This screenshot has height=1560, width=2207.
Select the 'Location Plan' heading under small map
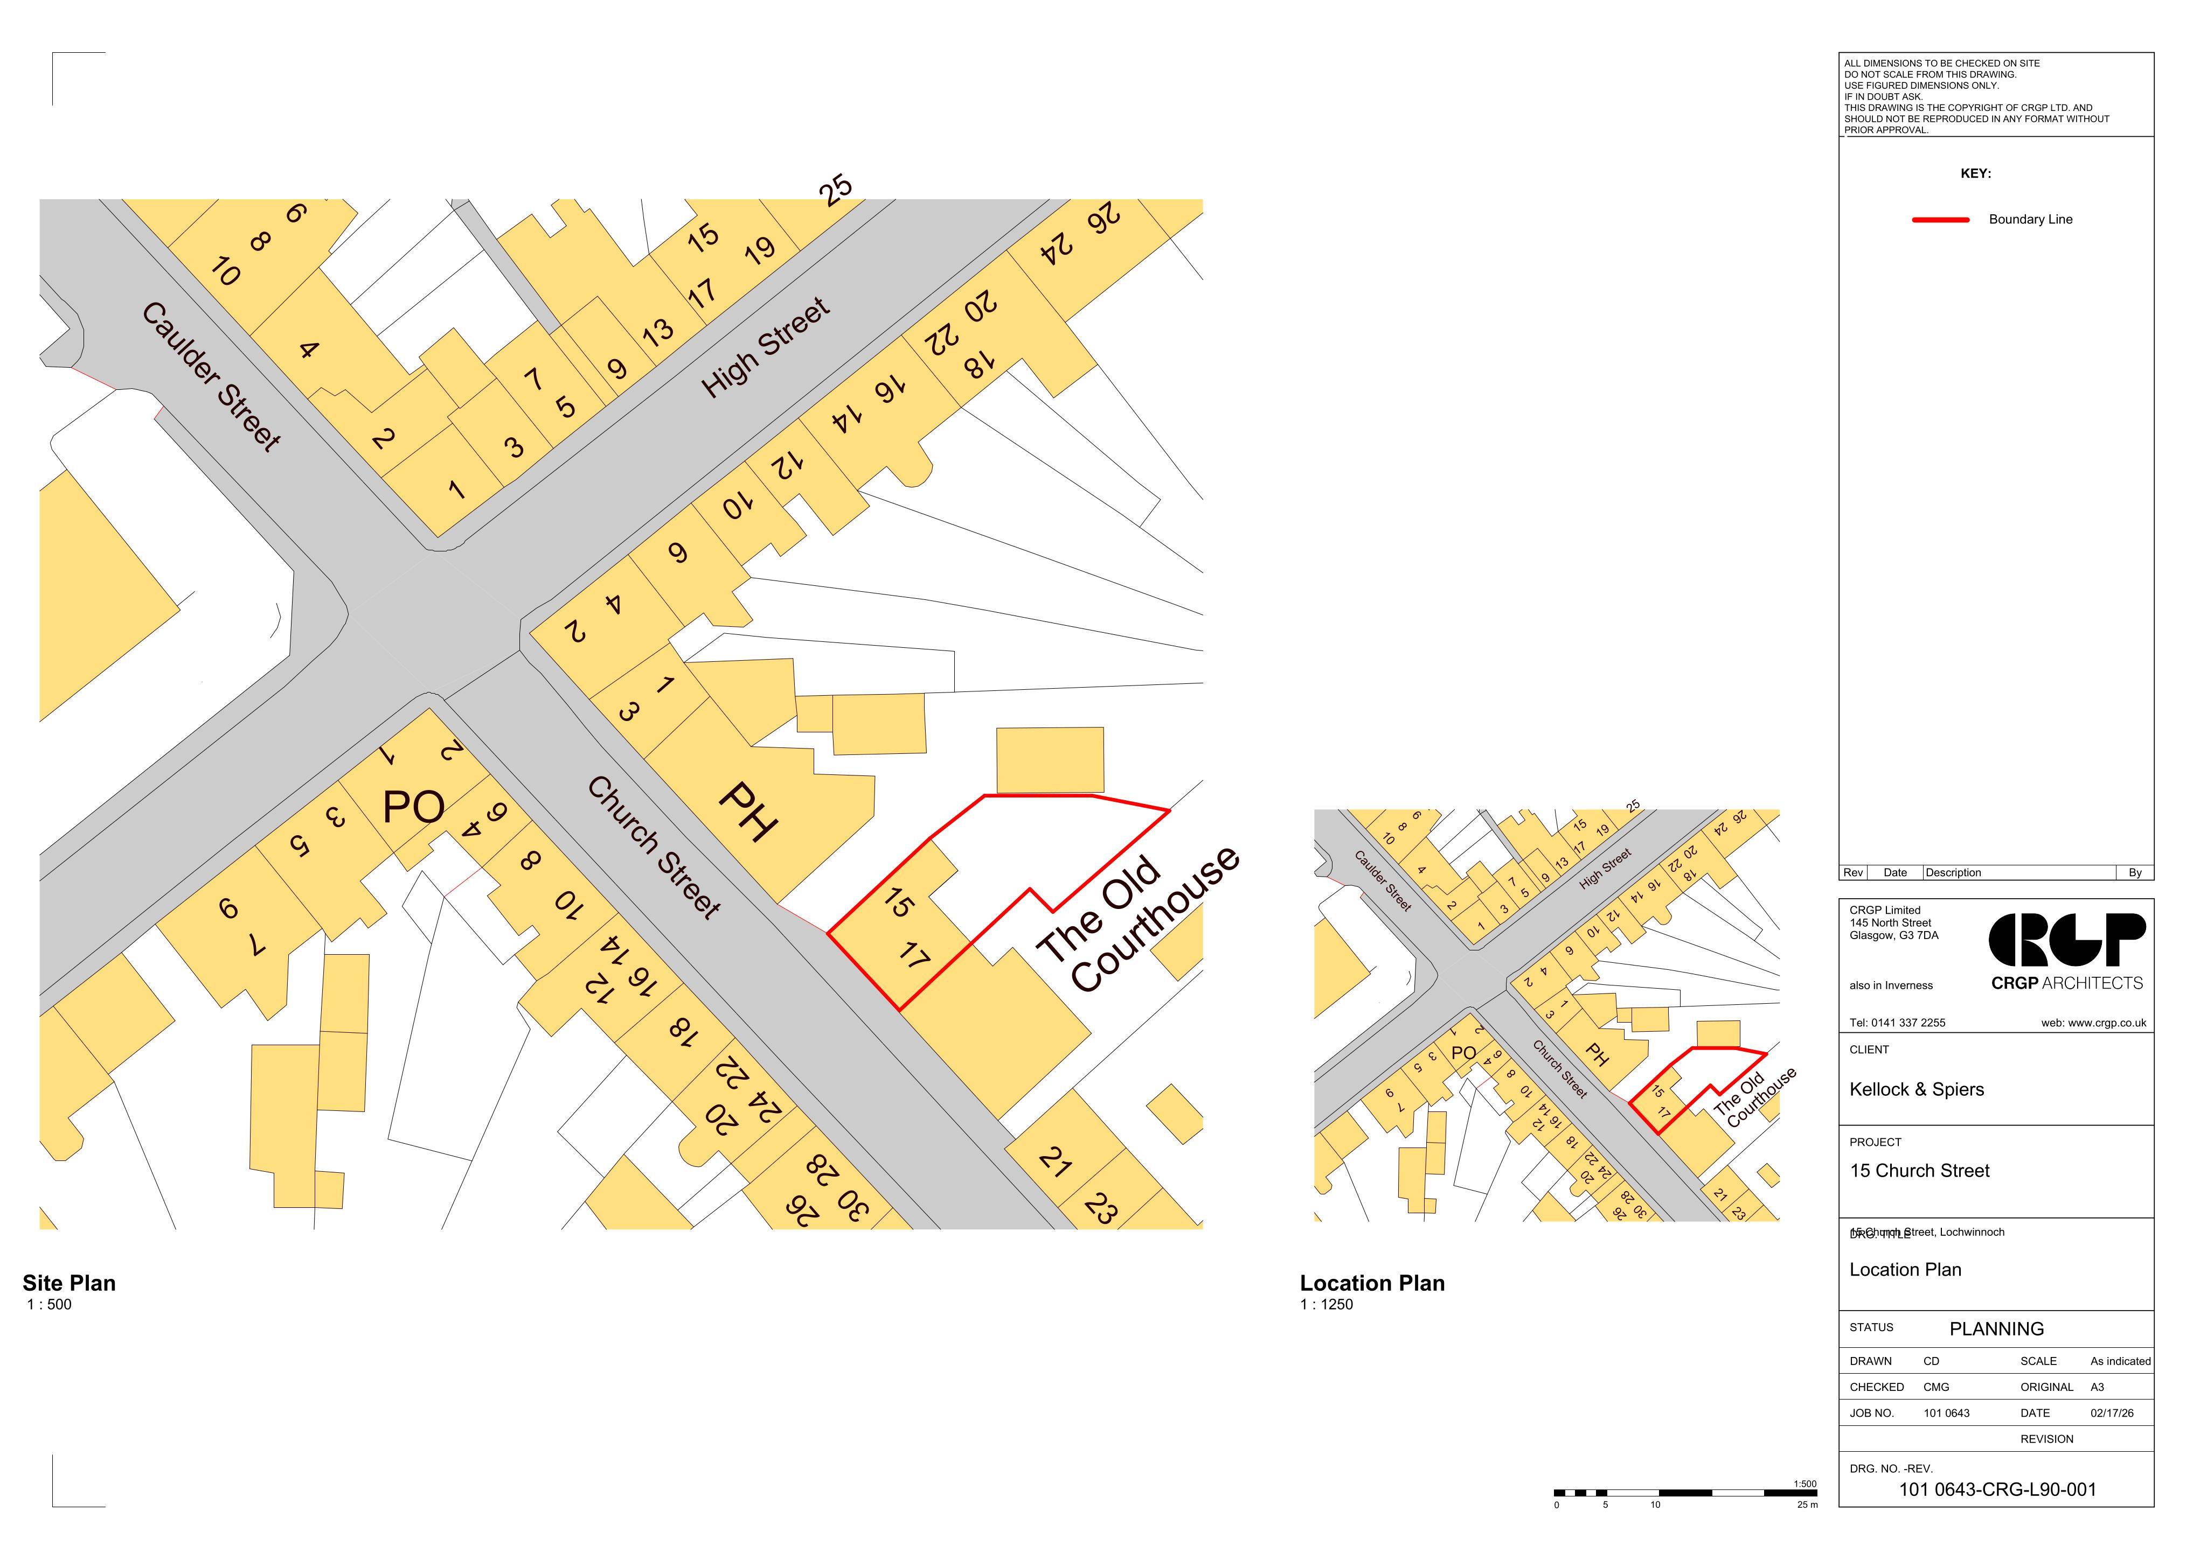[1372, 1282]
